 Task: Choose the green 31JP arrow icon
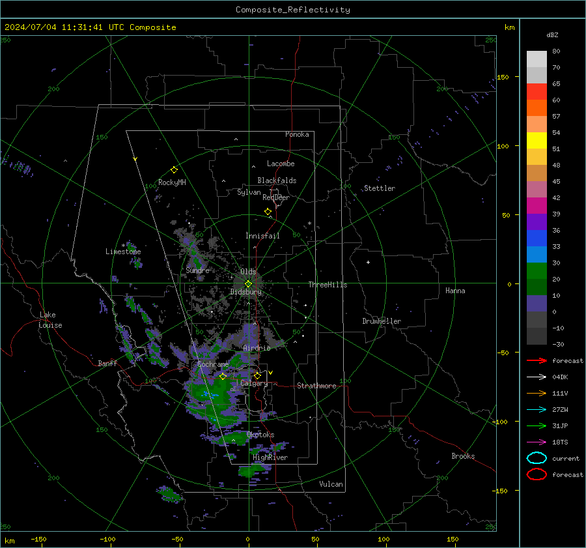click(537, 425)
